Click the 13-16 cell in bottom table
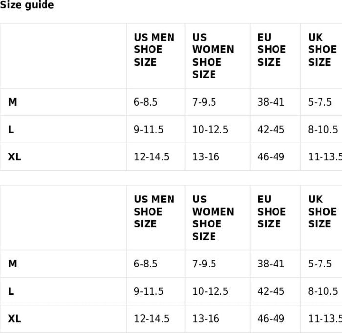Viewport: 342px width, 333px height. 206,319
